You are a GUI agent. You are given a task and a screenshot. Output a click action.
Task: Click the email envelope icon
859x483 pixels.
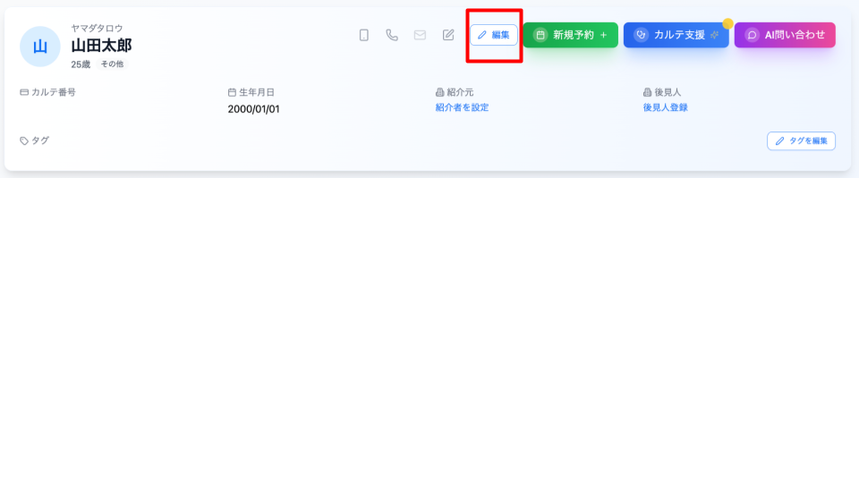tap(420, 35)
